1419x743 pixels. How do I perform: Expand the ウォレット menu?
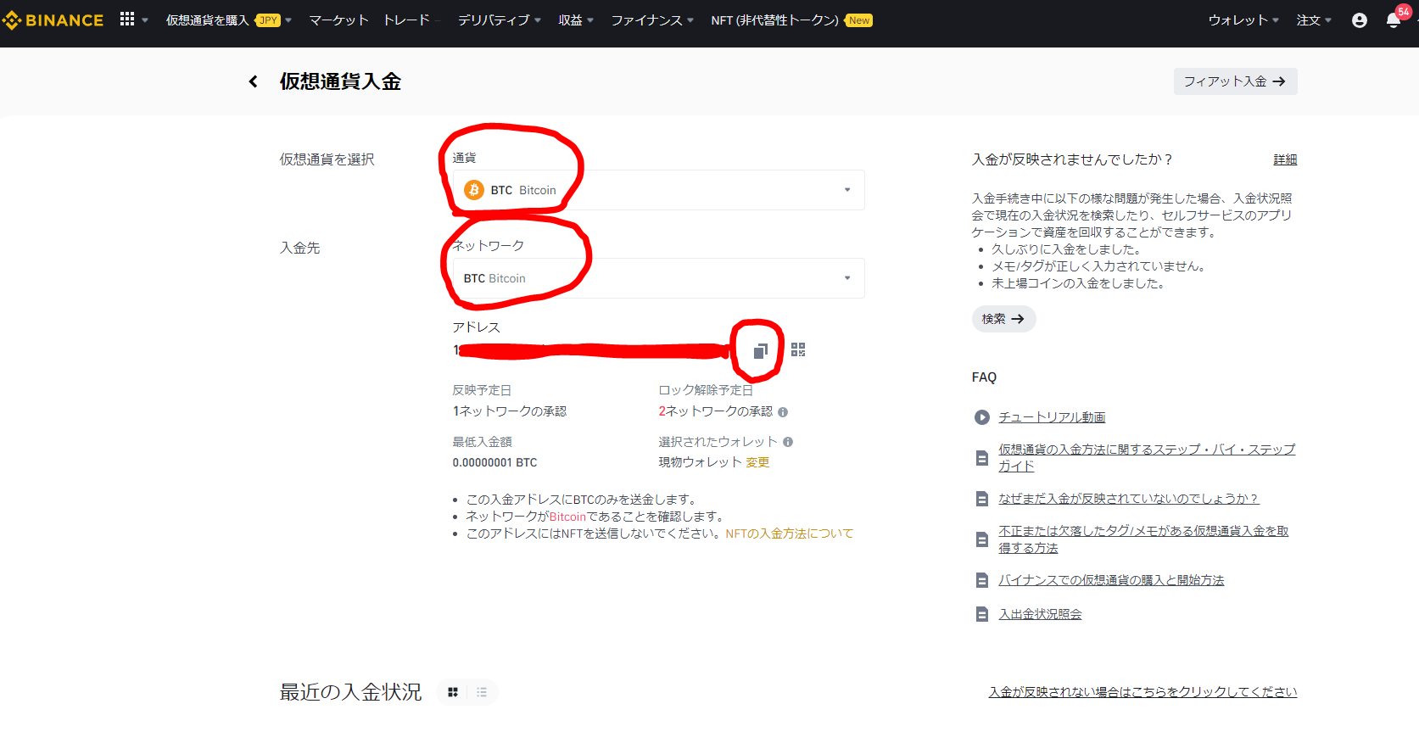coord(1243,20)
